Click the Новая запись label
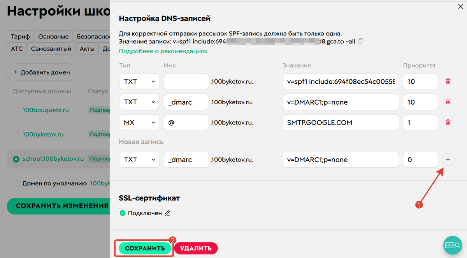Image resolution: width=467 pixels, height=258 pixels. 141,142
